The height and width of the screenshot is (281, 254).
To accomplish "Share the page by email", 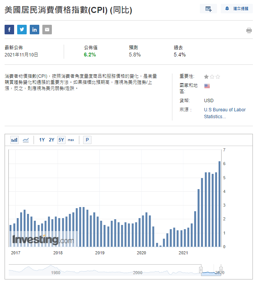I will click(x=47, y=30).
